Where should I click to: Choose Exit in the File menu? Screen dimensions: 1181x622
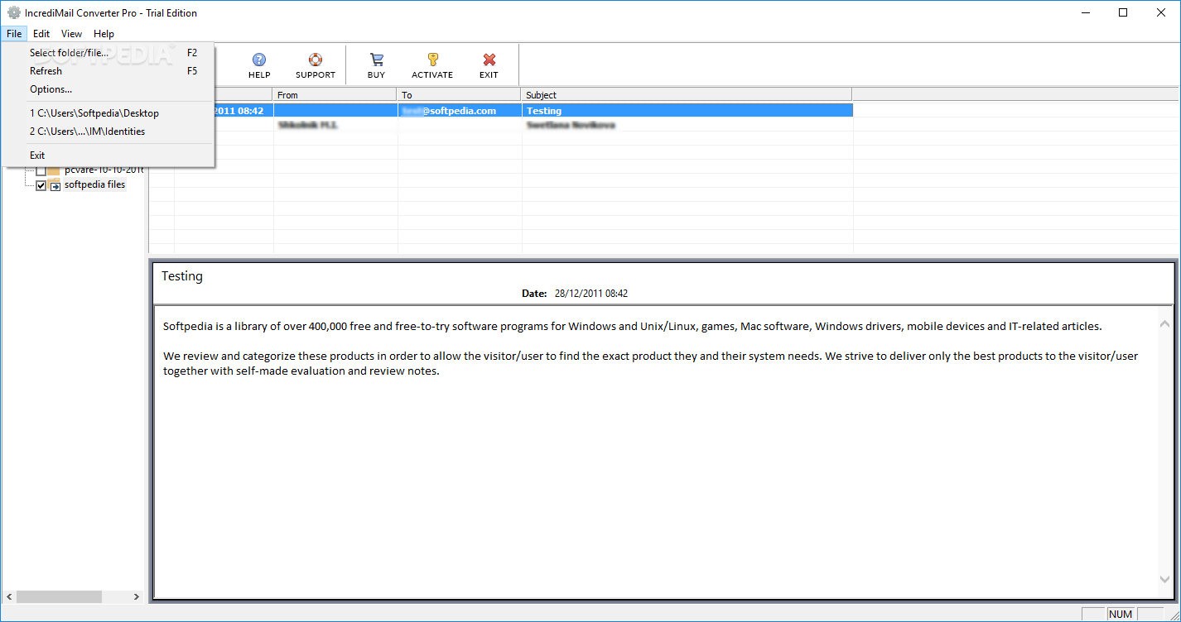pyautogui.click(x=108, y=155)
